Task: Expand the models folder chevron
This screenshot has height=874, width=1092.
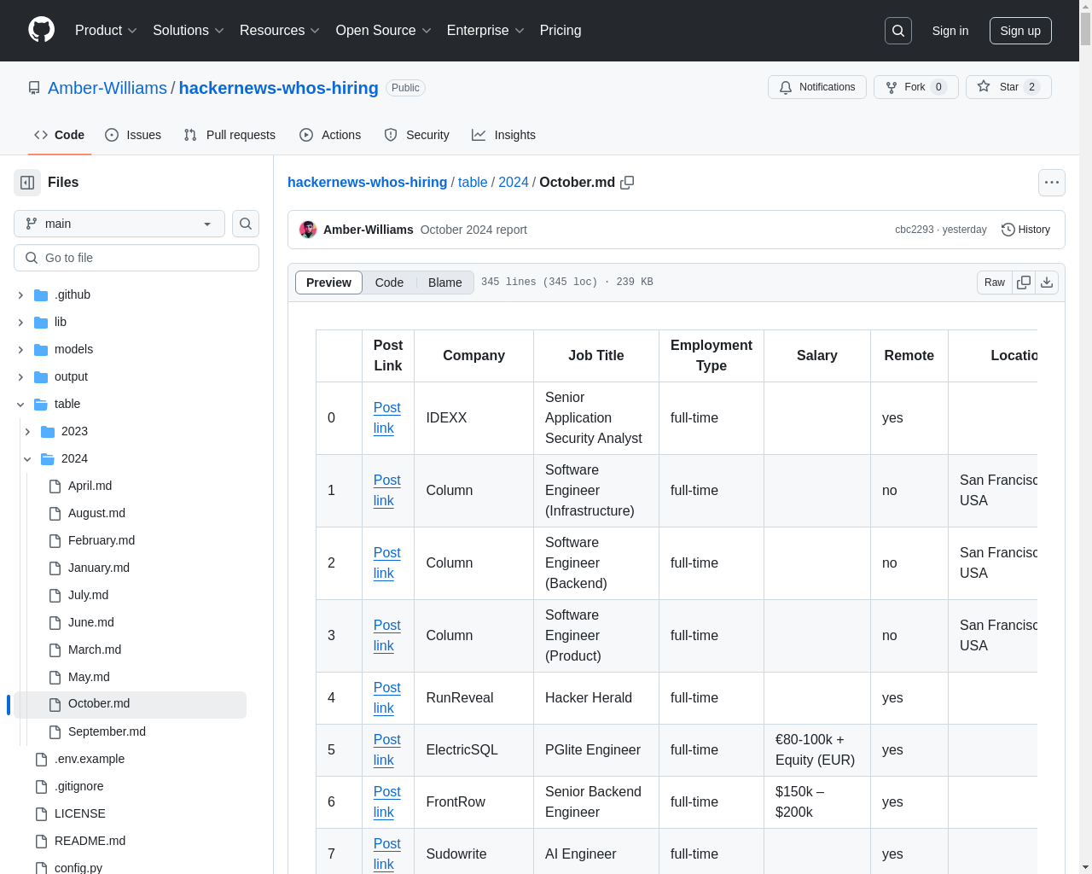Action: [x=20, y=349]
